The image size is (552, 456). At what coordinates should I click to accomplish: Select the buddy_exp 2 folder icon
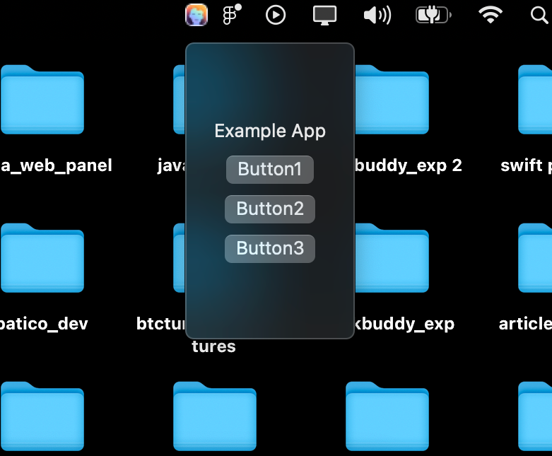pos(392,100)
